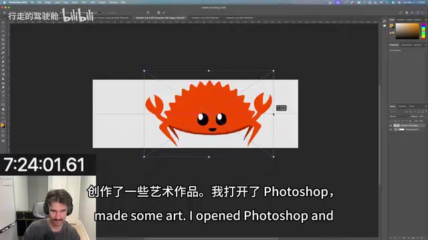Screen dimensions: 428x240
Task: Open the collapsed History panel icon
Action: pos(385,21)
